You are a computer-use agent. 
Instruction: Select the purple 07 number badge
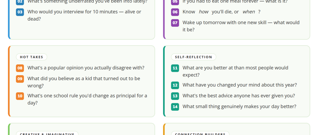point(175,23)
